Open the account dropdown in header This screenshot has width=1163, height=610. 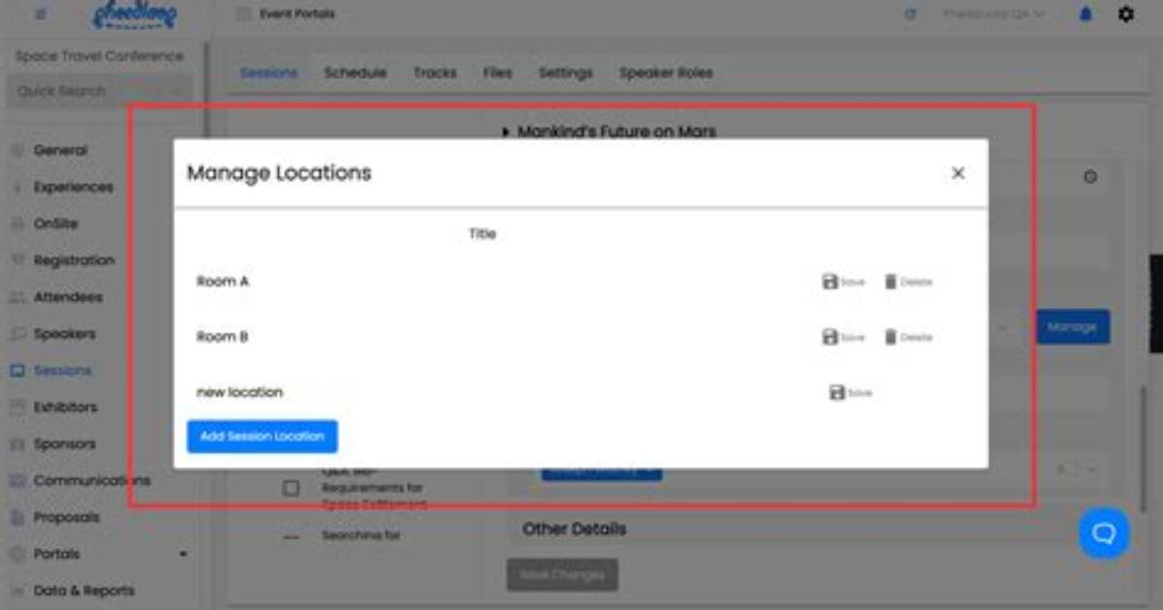[x=994, y=14]
